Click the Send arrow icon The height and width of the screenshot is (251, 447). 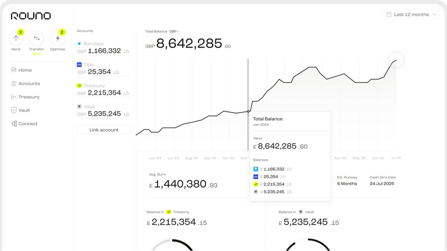pos(16,38)
